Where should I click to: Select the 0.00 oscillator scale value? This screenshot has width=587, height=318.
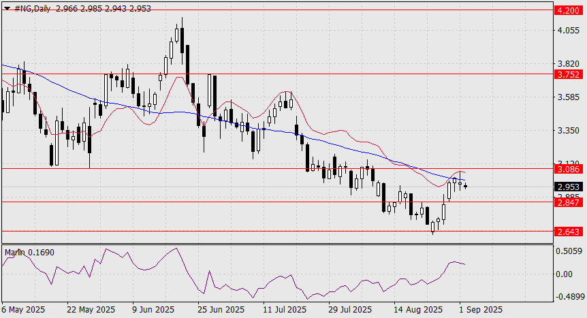[564, 274]
